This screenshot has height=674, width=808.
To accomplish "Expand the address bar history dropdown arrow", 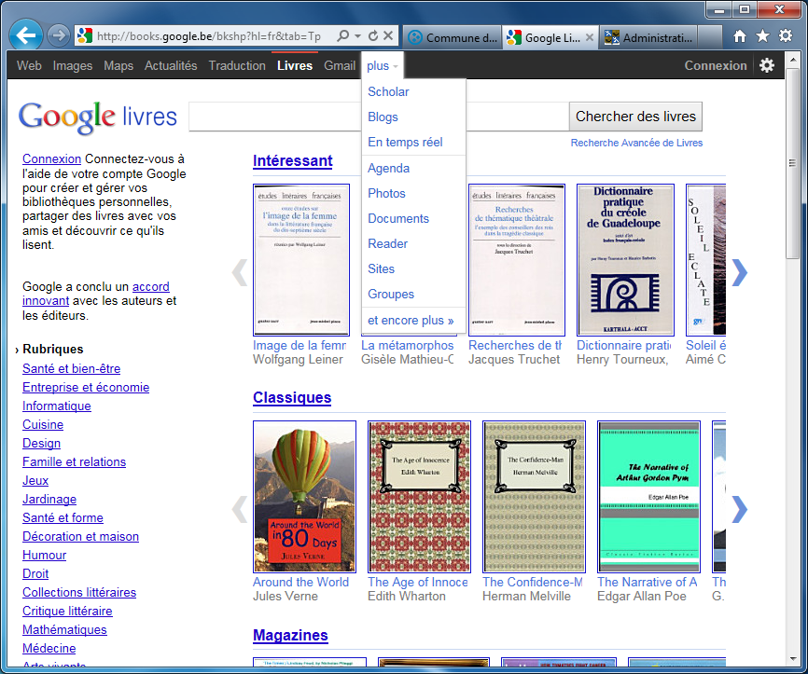I will 358,36.
